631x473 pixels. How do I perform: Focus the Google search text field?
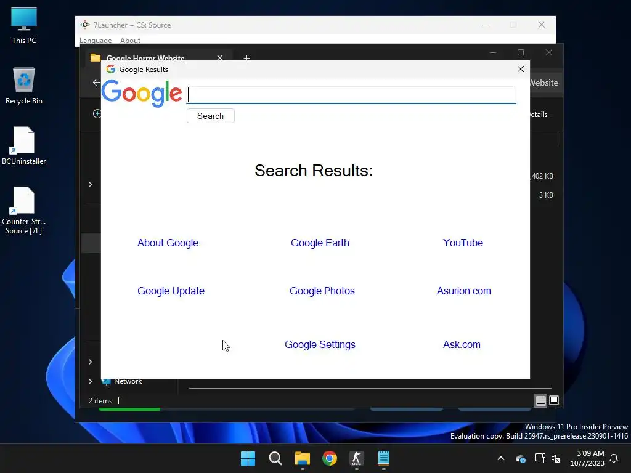pyautogui.click(x=351, y=95)
